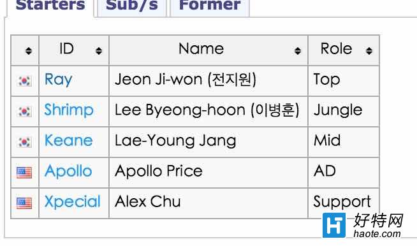Open the Shrimp player link
Screen dimensions: 417x246
(x=69, y=110)
